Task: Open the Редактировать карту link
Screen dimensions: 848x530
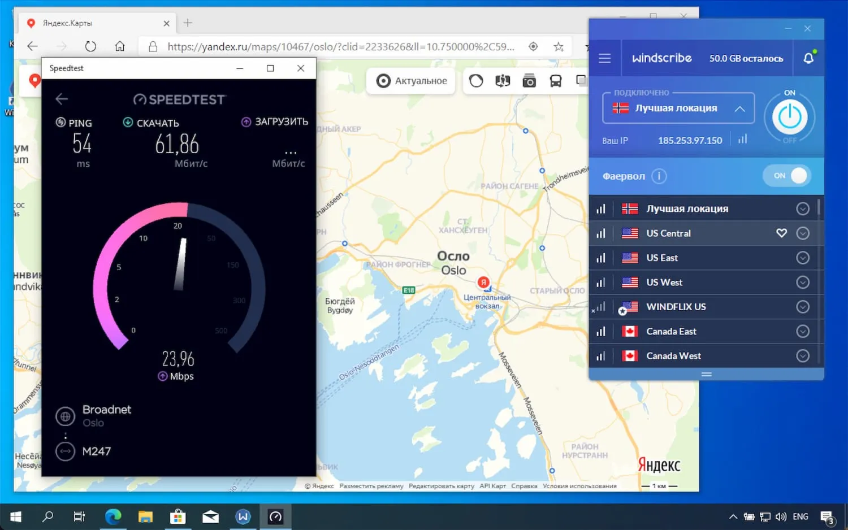Action: pyautogui.click(x=441, y=486)
